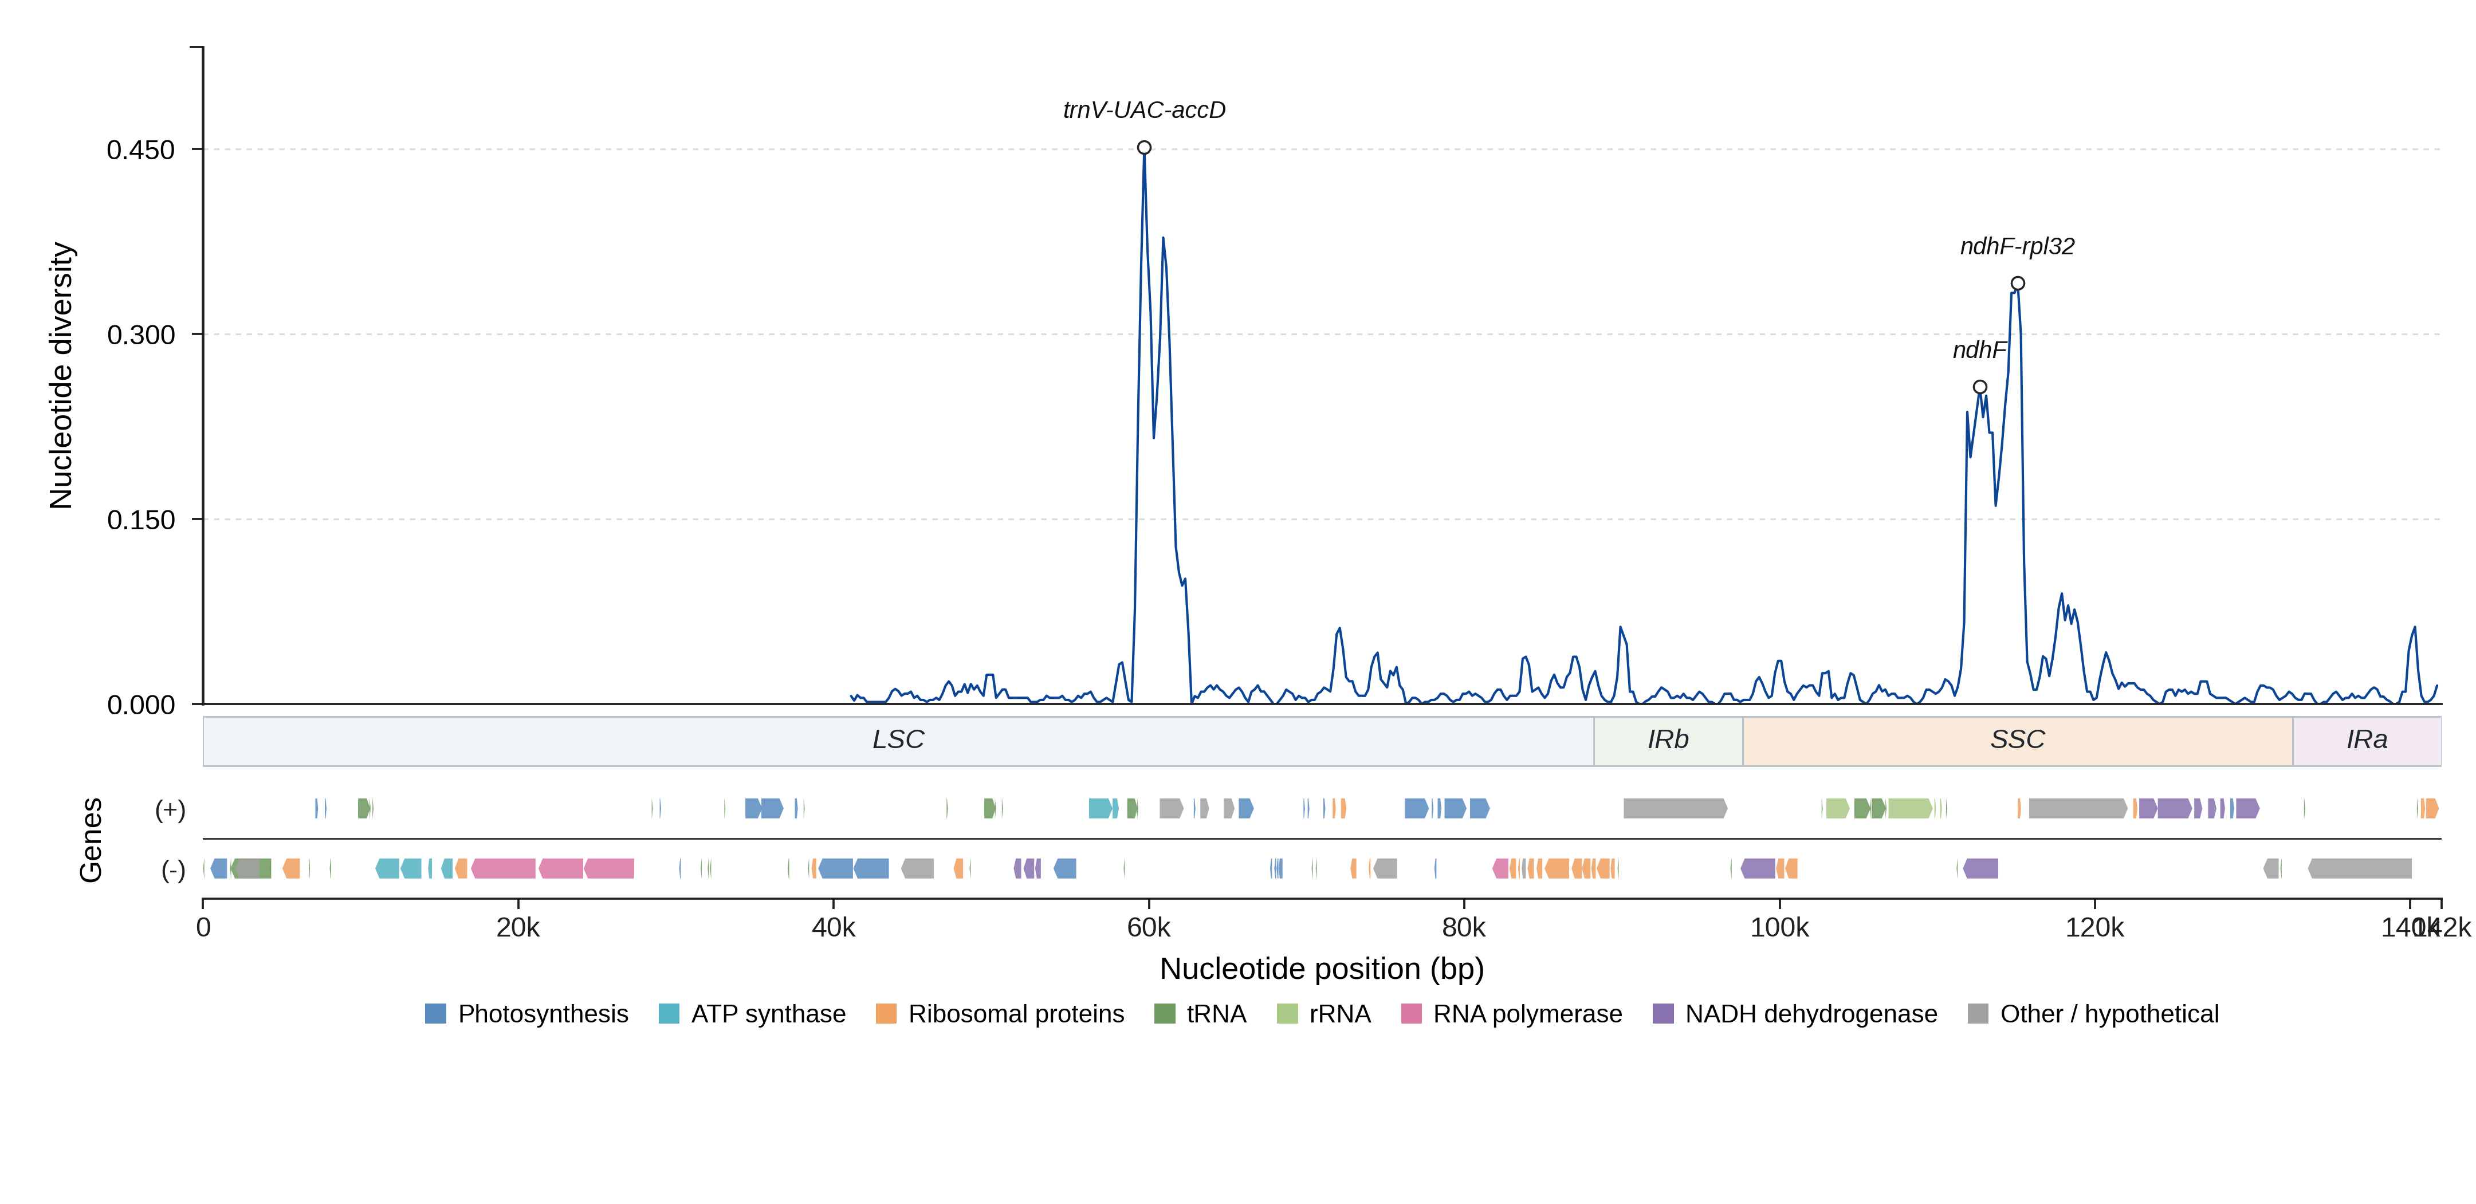Click the ATP synthase legend swatch
The image size is (2476, 1204).
pos(669,1014)
